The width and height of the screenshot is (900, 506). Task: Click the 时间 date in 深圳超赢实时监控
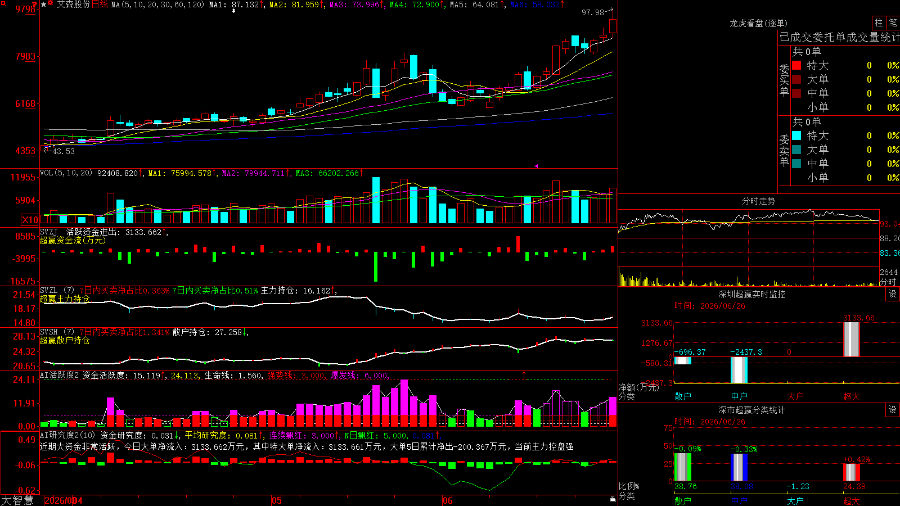pos(710,306)
